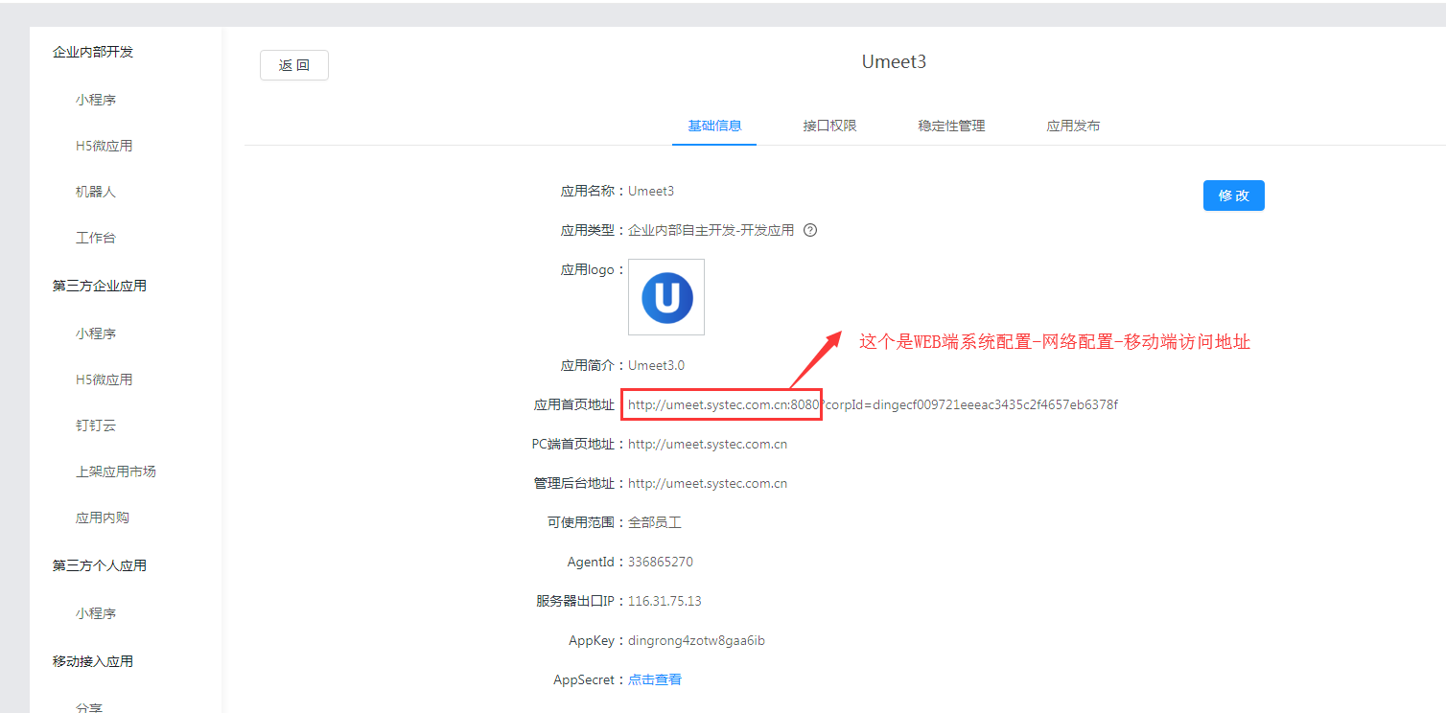Open 小程序 under 企业内部开发

tap(96, 100)
